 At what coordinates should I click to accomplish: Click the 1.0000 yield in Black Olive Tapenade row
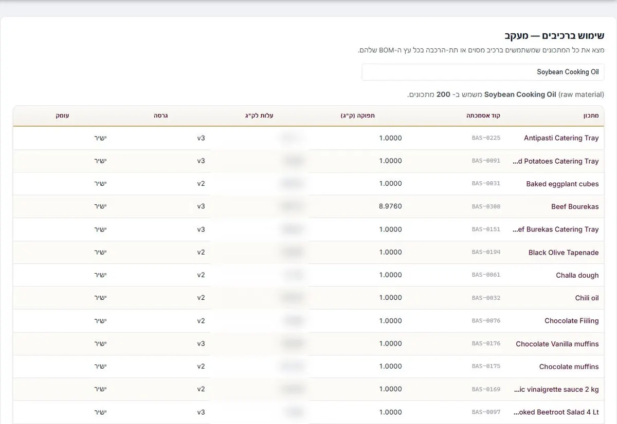coord(390,252)
